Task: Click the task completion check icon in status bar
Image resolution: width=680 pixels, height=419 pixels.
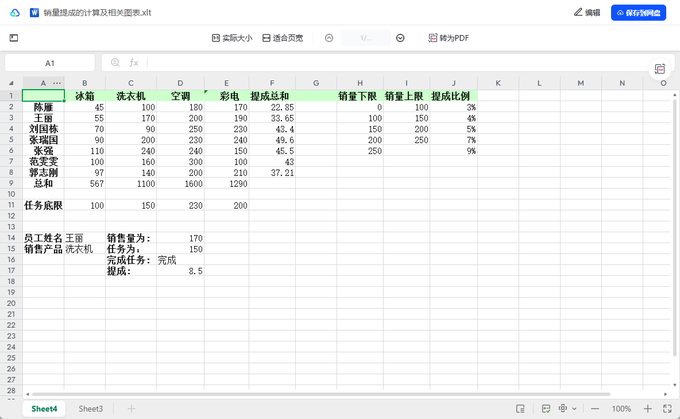Action: pos(546,408)
